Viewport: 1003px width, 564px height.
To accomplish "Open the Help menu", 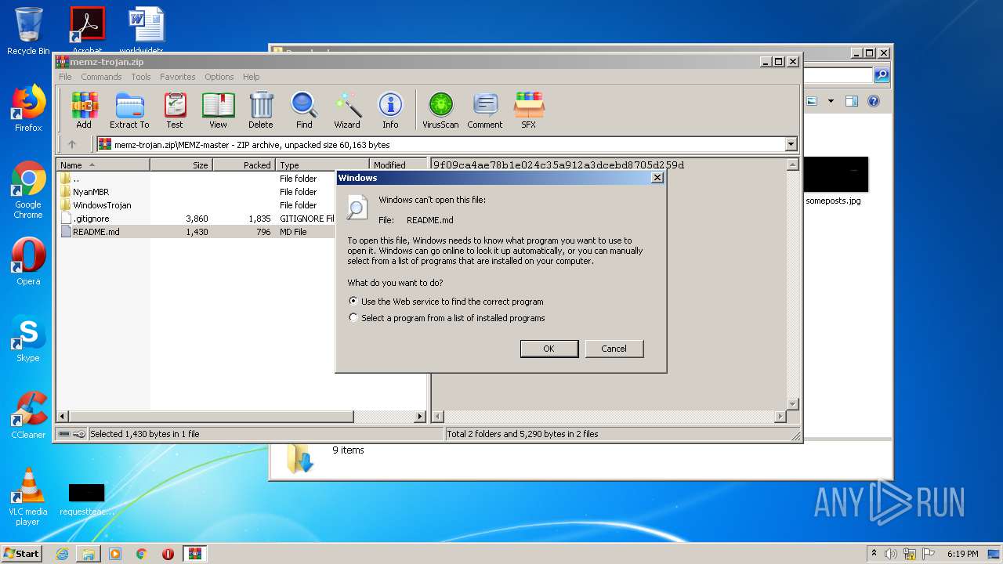I will 251,77.
